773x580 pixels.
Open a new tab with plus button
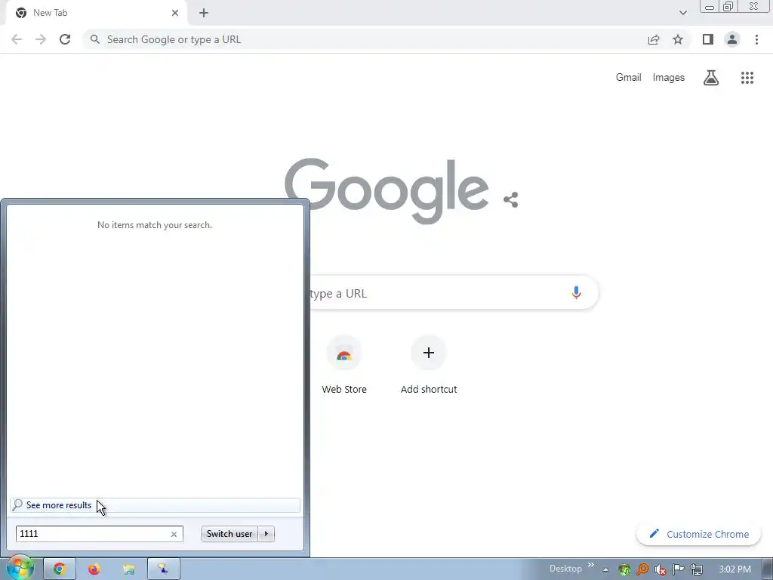pyautogui.click(x=204, y=13)
